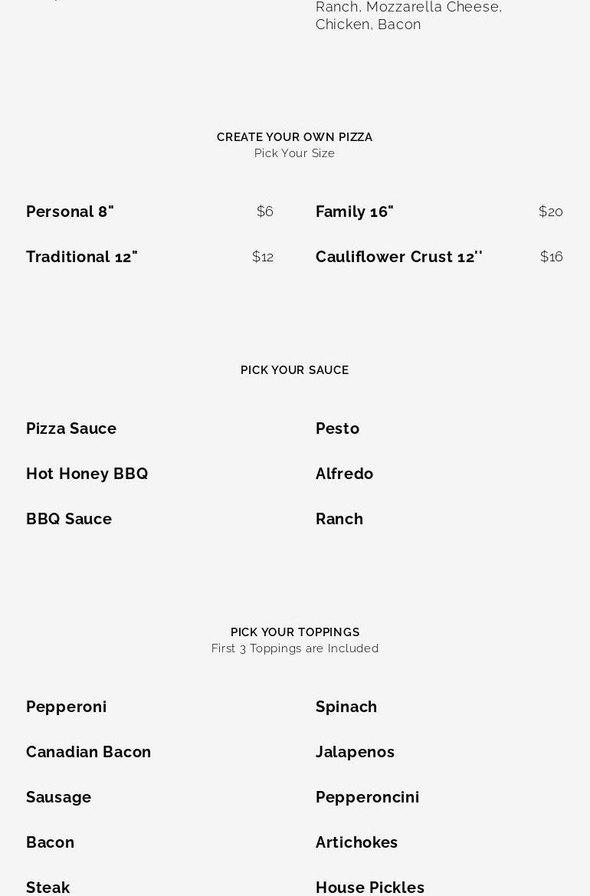Select the Pepperoni topping

66,707
